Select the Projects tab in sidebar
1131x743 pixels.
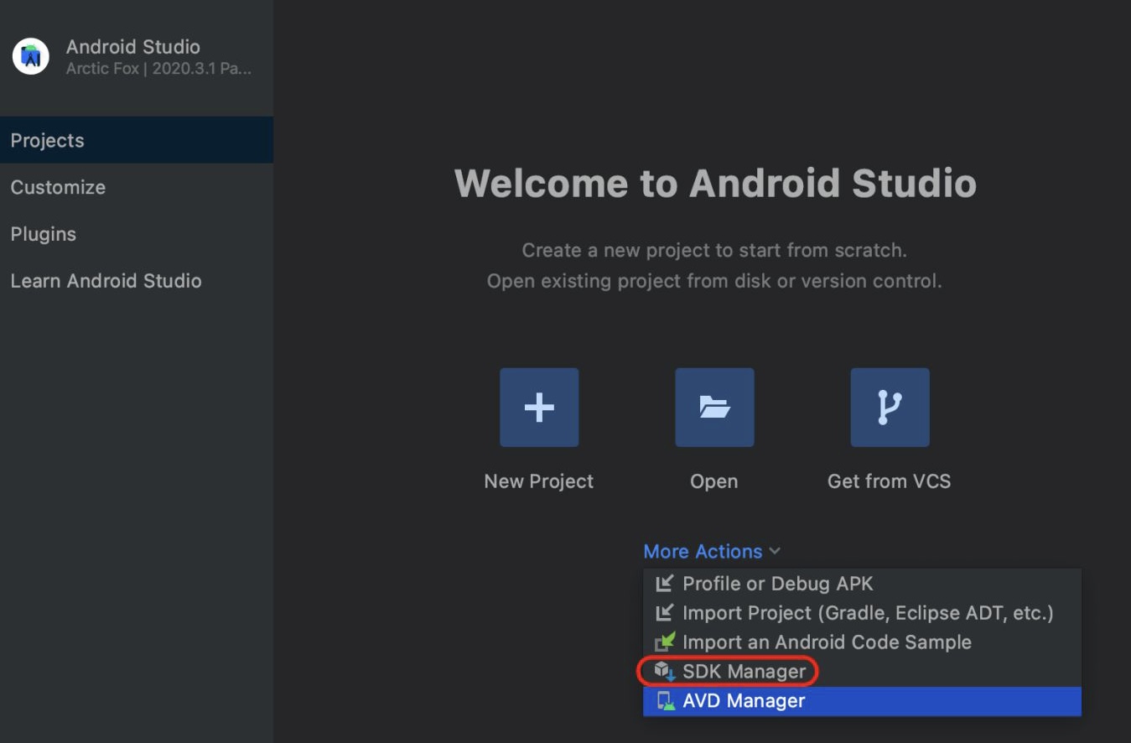(137, 140)
